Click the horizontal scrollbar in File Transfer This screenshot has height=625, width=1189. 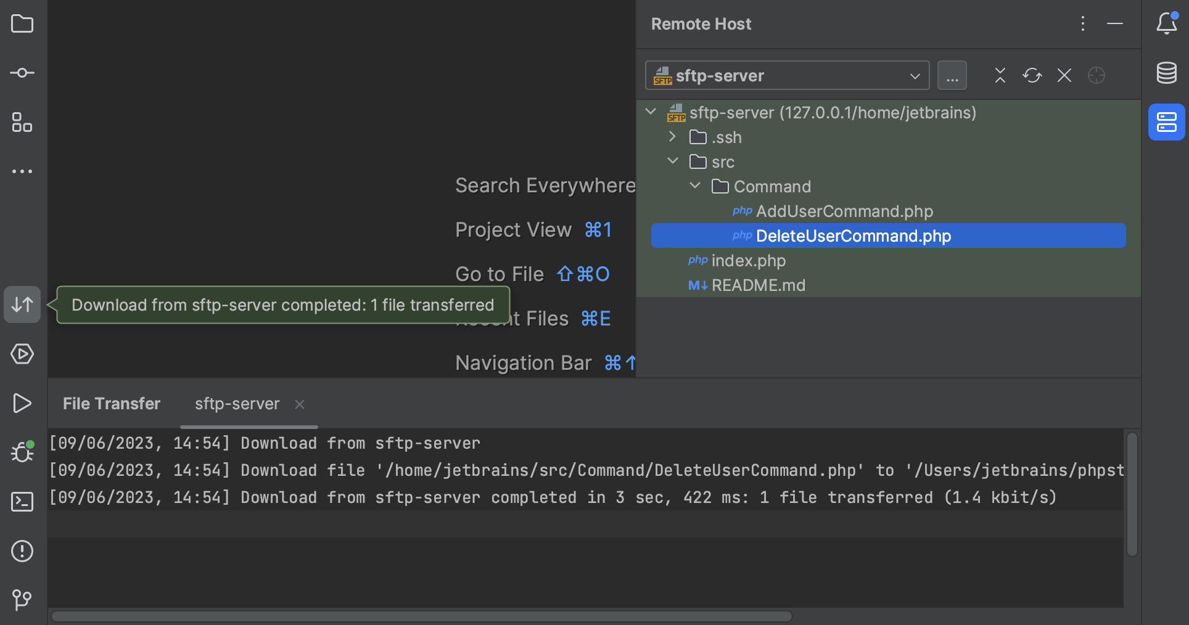(x=422, y=616)
